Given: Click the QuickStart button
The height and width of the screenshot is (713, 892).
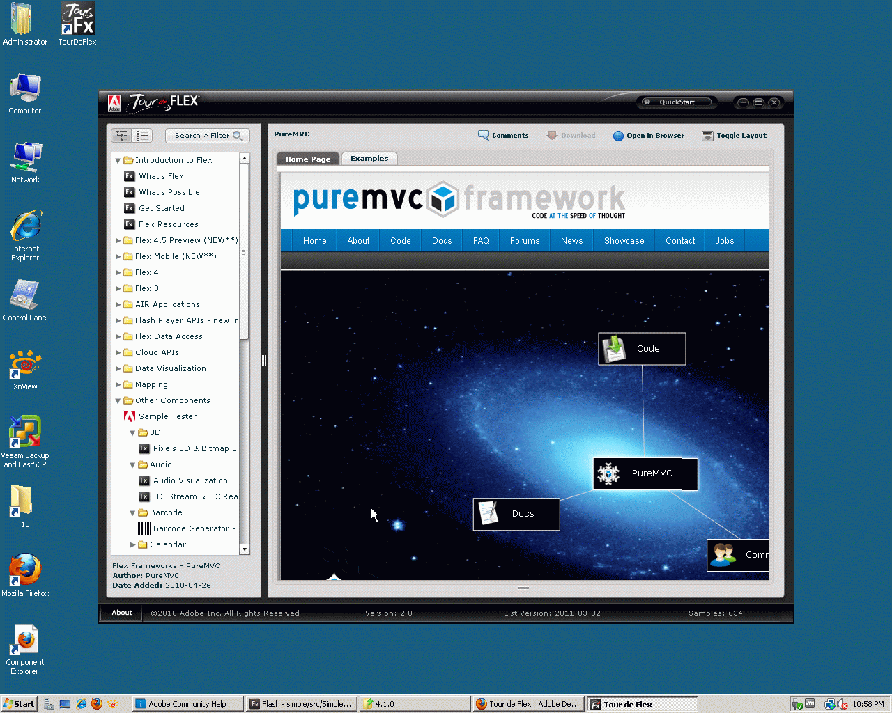Looking at the screenshot, I should [x=677, y=102].
